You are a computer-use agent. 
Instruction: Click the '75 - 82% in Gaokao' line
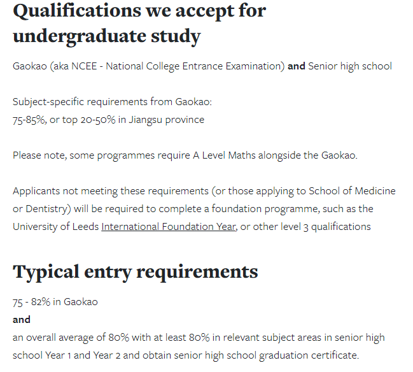click(x=55, y=302)
